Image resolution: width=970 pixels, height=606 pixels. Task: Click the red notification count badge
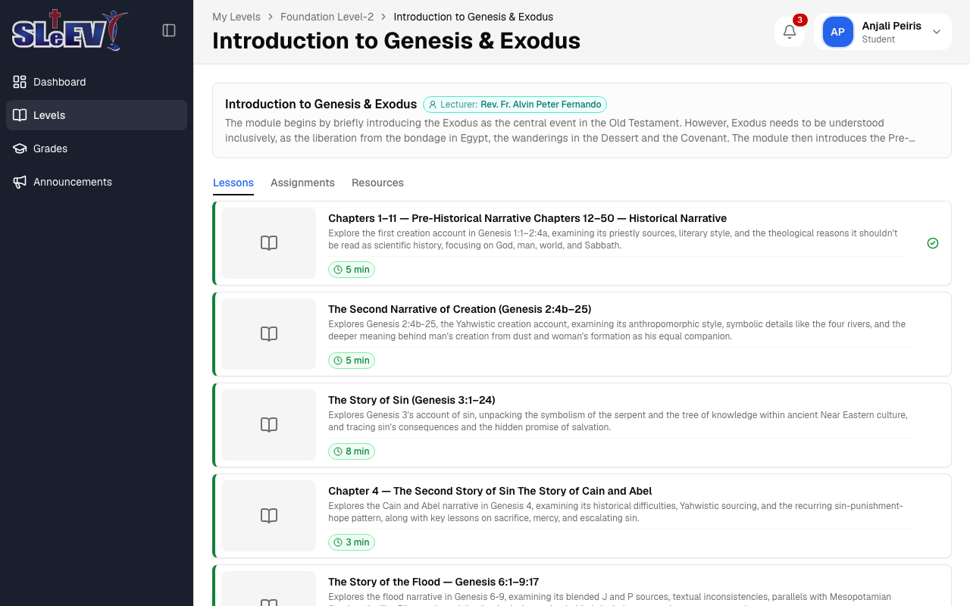pyautogui.click(x=799, y=20)
